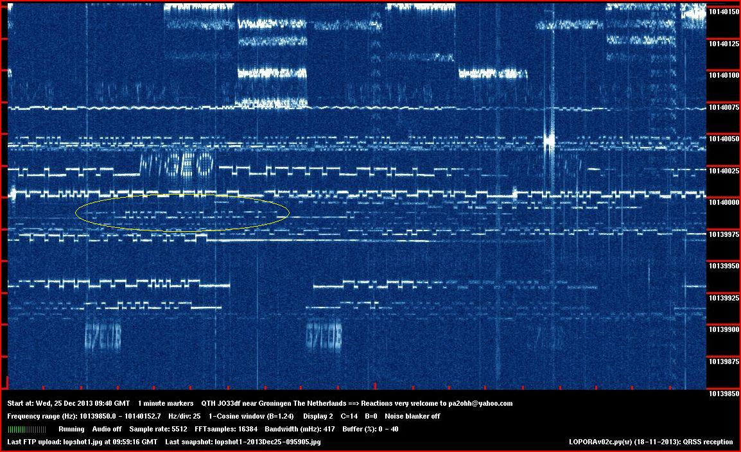741x452 pixels.
Task: Toggle the Audio off setting
Action: click(107, 429)
